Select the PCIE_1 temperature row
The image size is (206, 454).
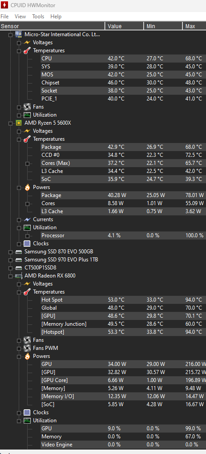(124, 99)
